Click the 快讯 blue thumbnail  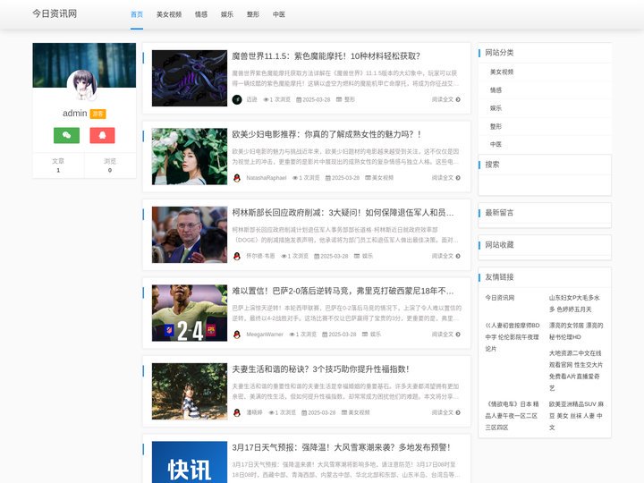coord(190,462)
